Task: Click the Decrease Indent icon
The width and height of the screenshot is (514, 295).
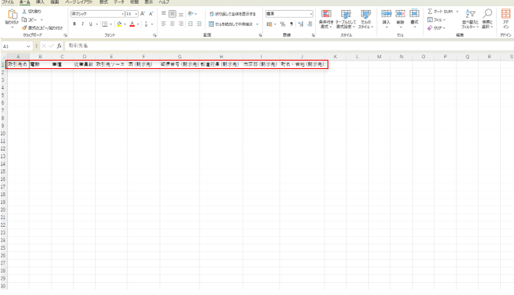Action: tap(190, 24)
